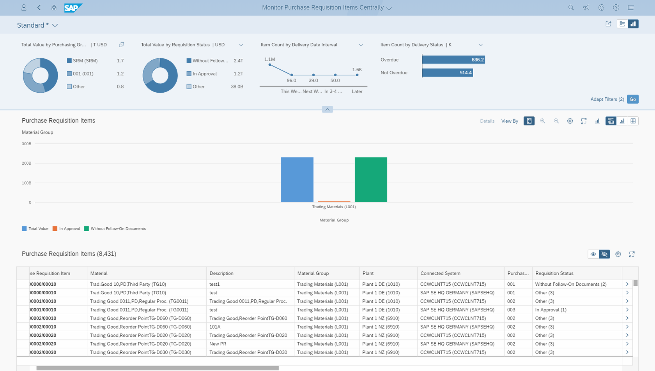The width and height of the screenshot is (655, 371).
Task: Select the Overdue bar 636.2
Action: (453, 60)
